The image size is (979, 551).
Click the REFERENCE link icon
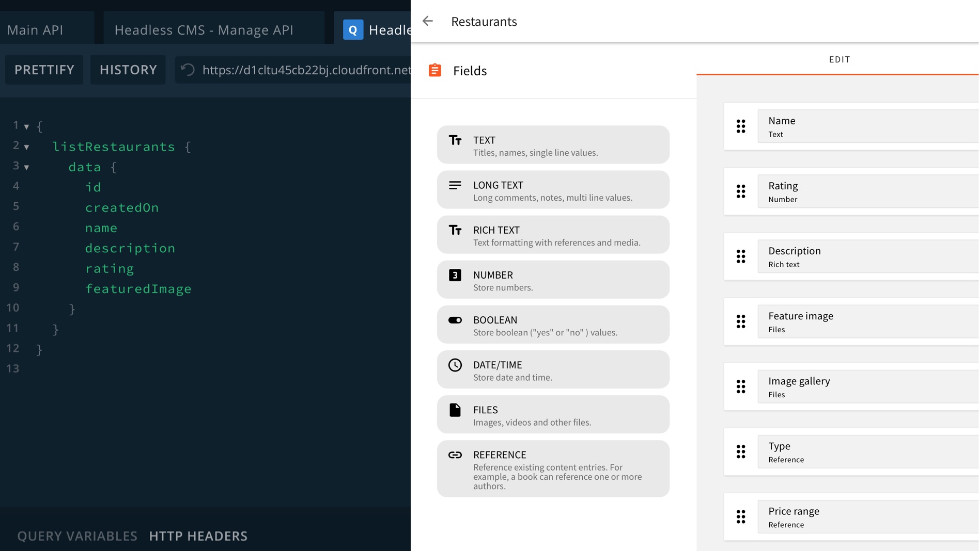455,455
